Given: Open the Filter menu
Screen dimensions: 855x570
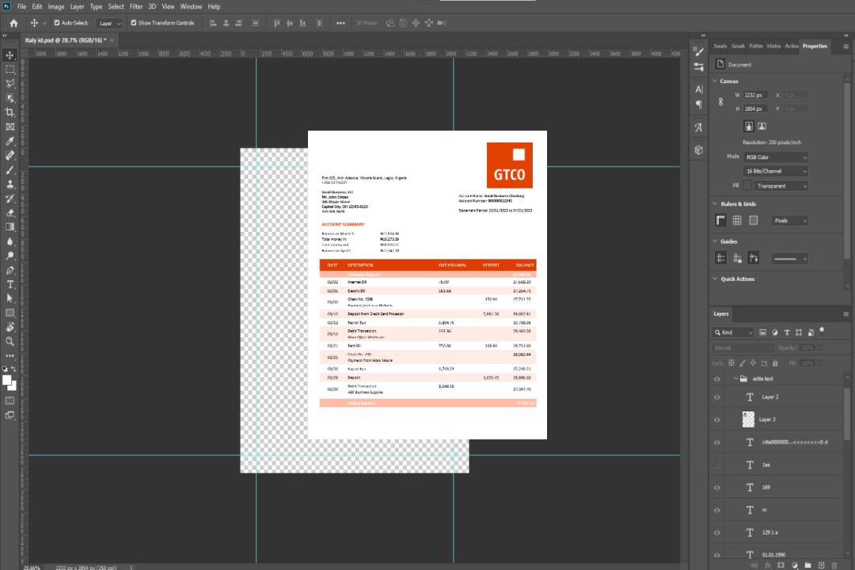Looking at the screenshot, I should (x=136, y=6).
